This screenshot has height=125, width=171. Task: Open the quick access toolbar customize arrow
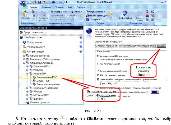(66, 2)
